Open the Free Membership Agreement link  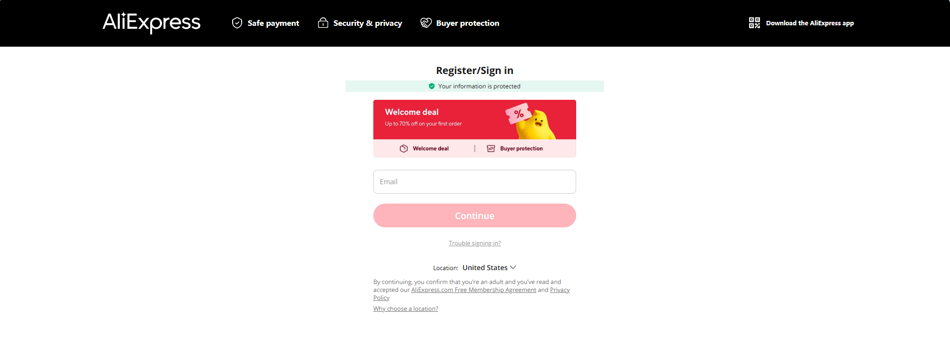[x=474, y=290]
